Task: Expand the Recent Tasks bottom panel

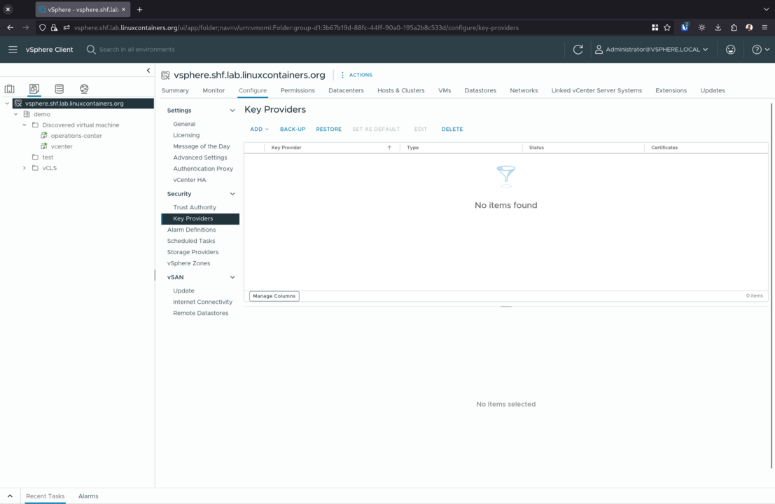Action: [10, 496]
